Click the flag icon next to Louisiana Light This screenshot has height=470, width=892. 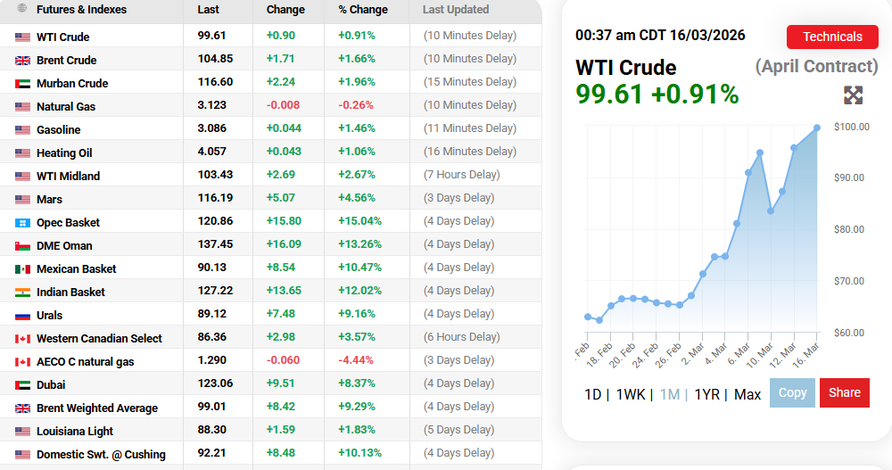point(23,432)
